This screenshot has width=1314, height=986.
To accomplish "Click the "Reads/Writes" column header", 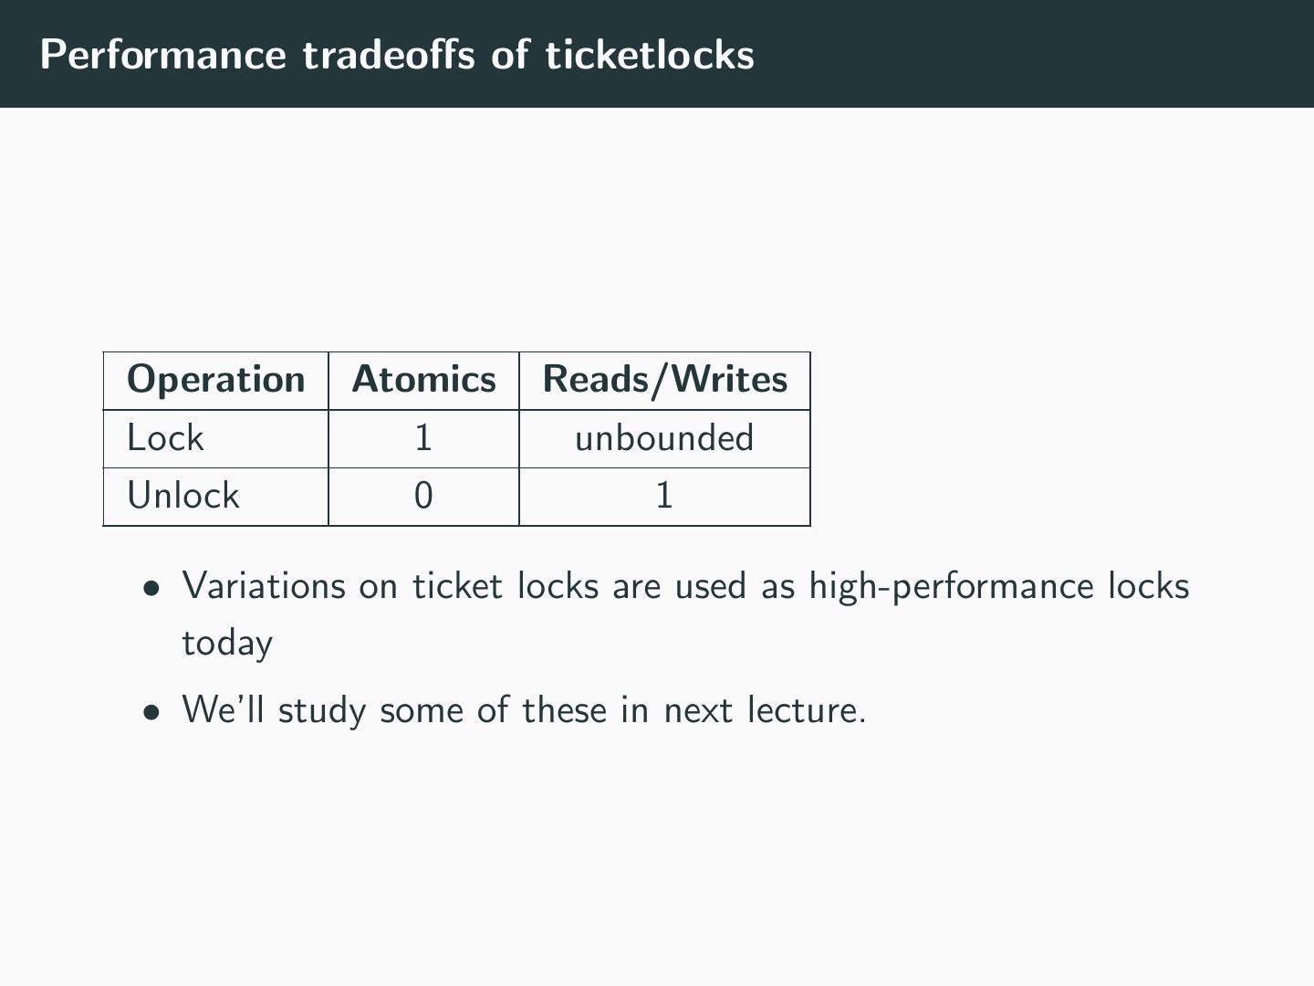I will tap(664, 380).
